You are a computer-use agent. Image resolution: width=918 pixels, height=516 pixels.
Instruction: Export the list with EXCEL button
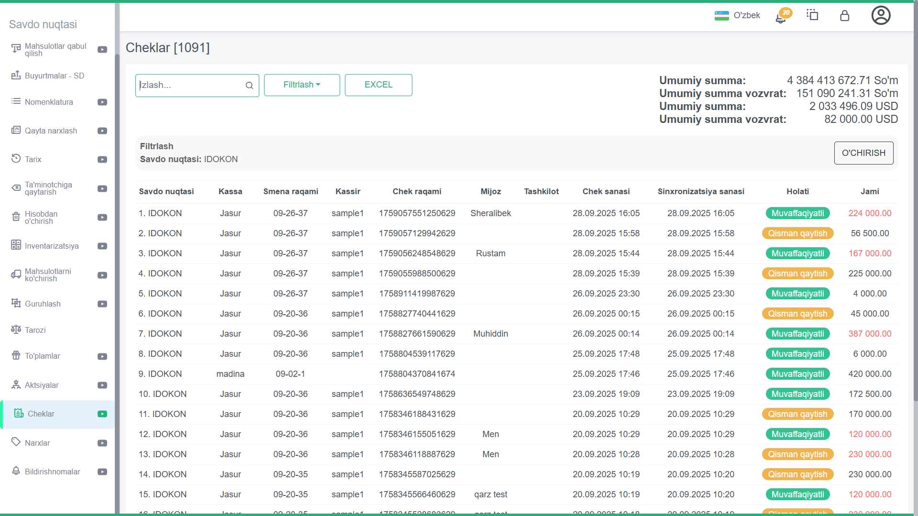pos(378,85)
